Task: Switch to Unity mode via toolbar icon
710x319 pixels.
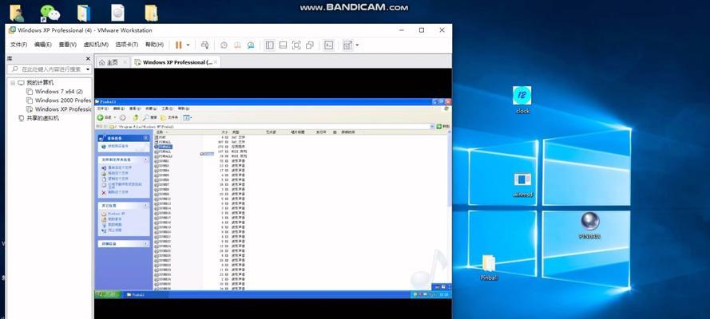Action: (x=310, y=45)
